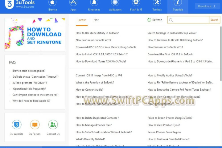Open the 3u Forum chat icon

(35, 125)
